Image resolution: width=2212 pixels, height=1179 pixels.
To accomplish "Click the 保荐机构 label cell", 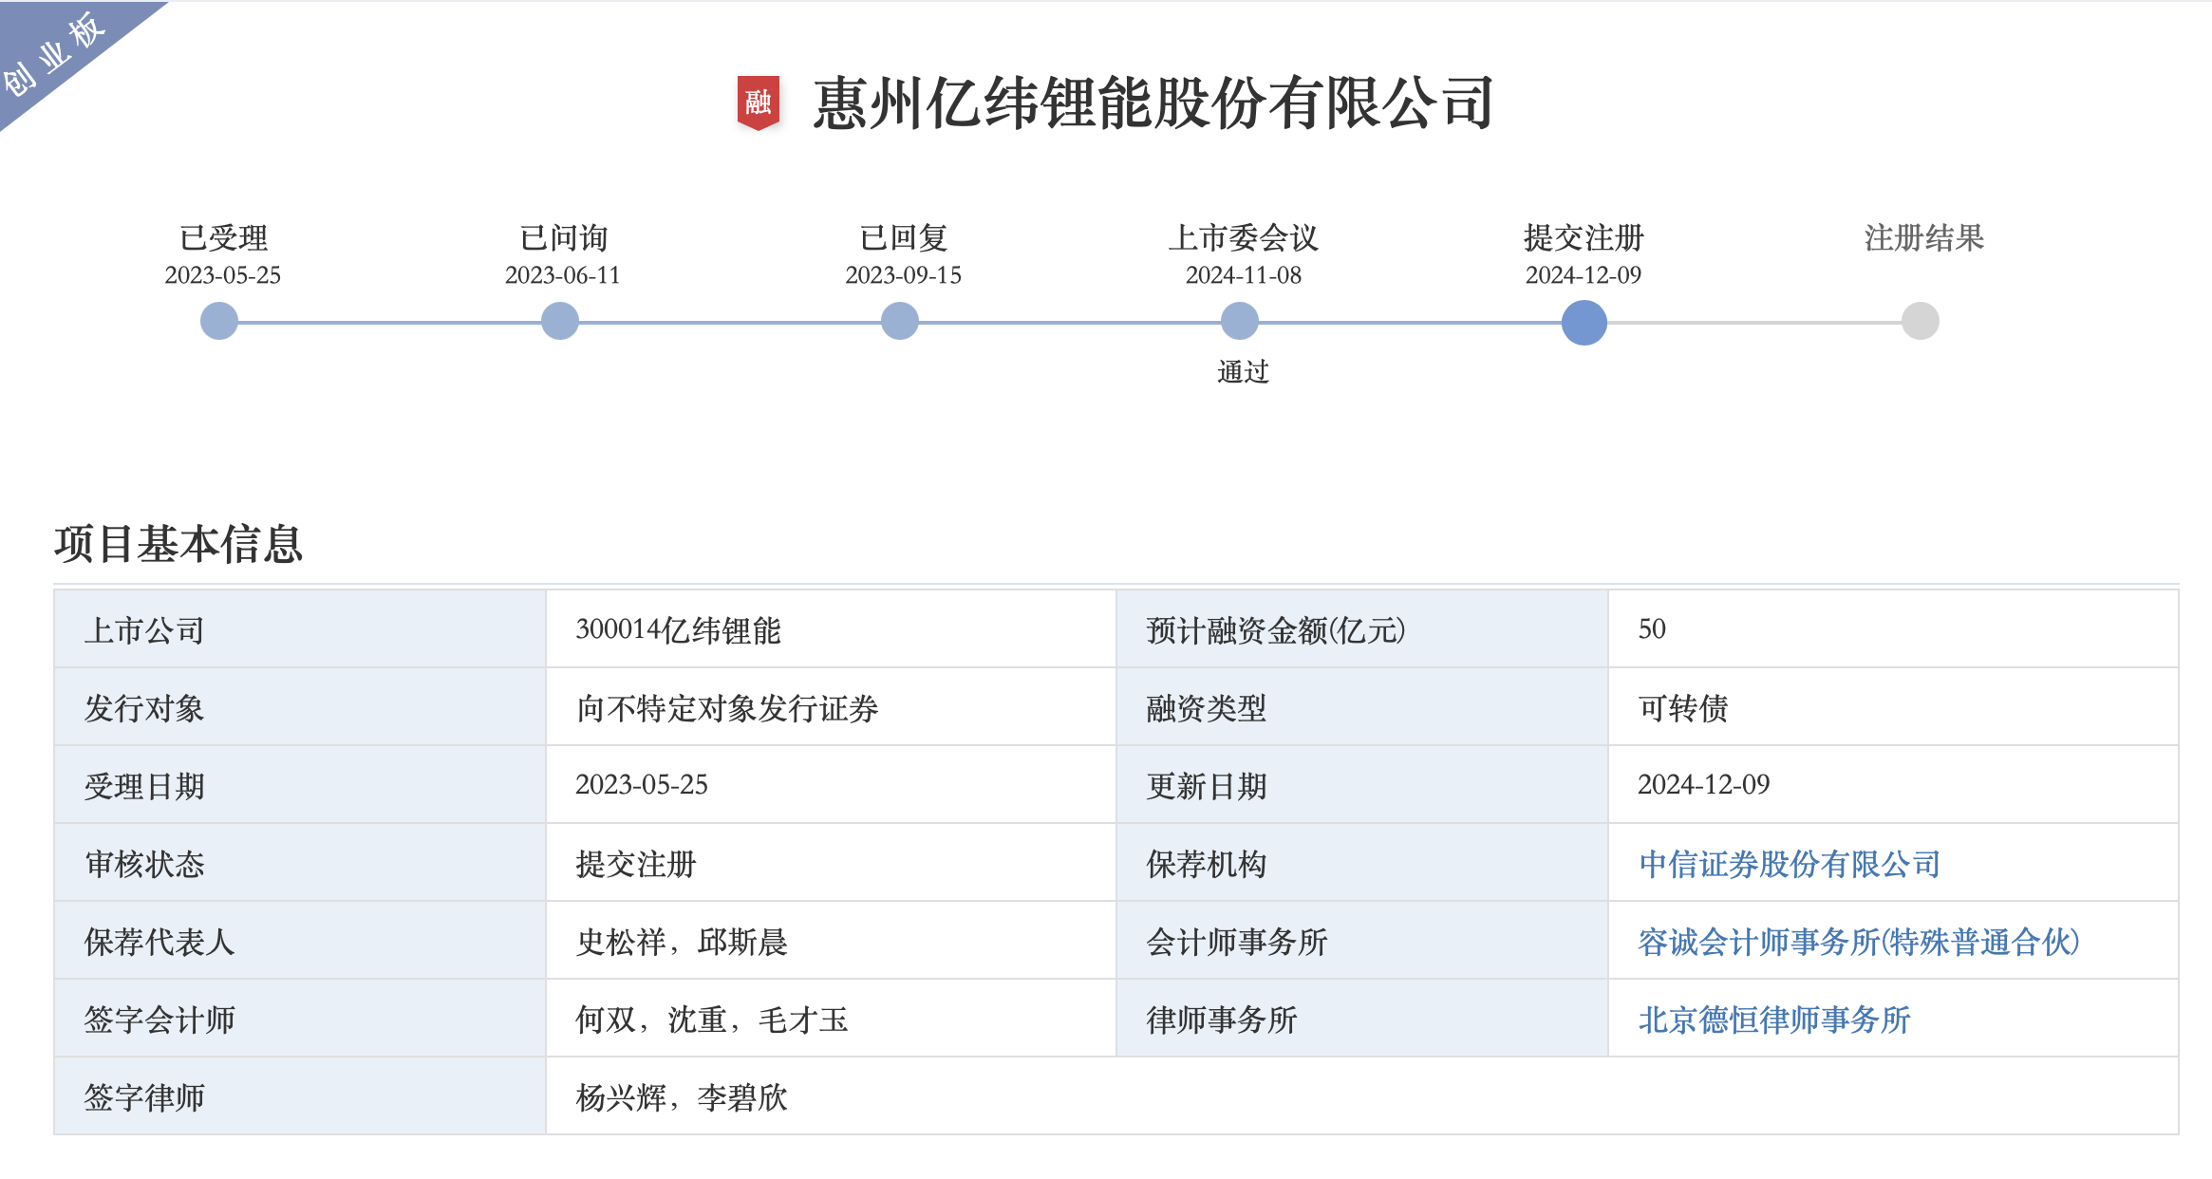I will click(x=1362, y=863).
